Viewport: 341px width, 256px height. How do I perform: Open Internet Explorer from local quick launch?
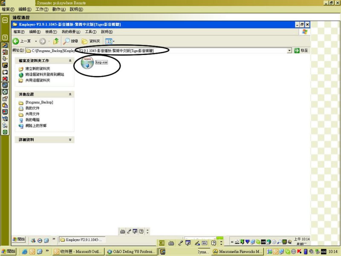25,252
